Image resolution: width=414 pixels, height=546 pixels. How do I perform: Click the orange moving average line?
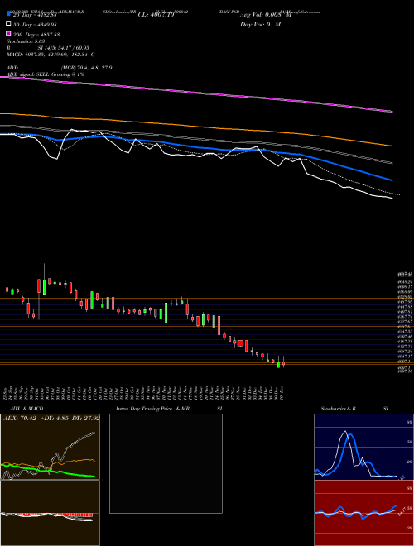[x=196, y=126]
